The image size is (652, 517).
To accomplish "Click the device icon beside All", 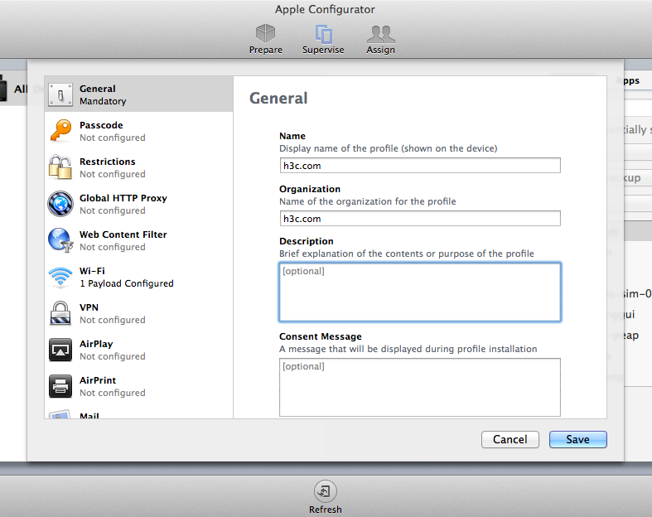I will [x=3, y=88].
